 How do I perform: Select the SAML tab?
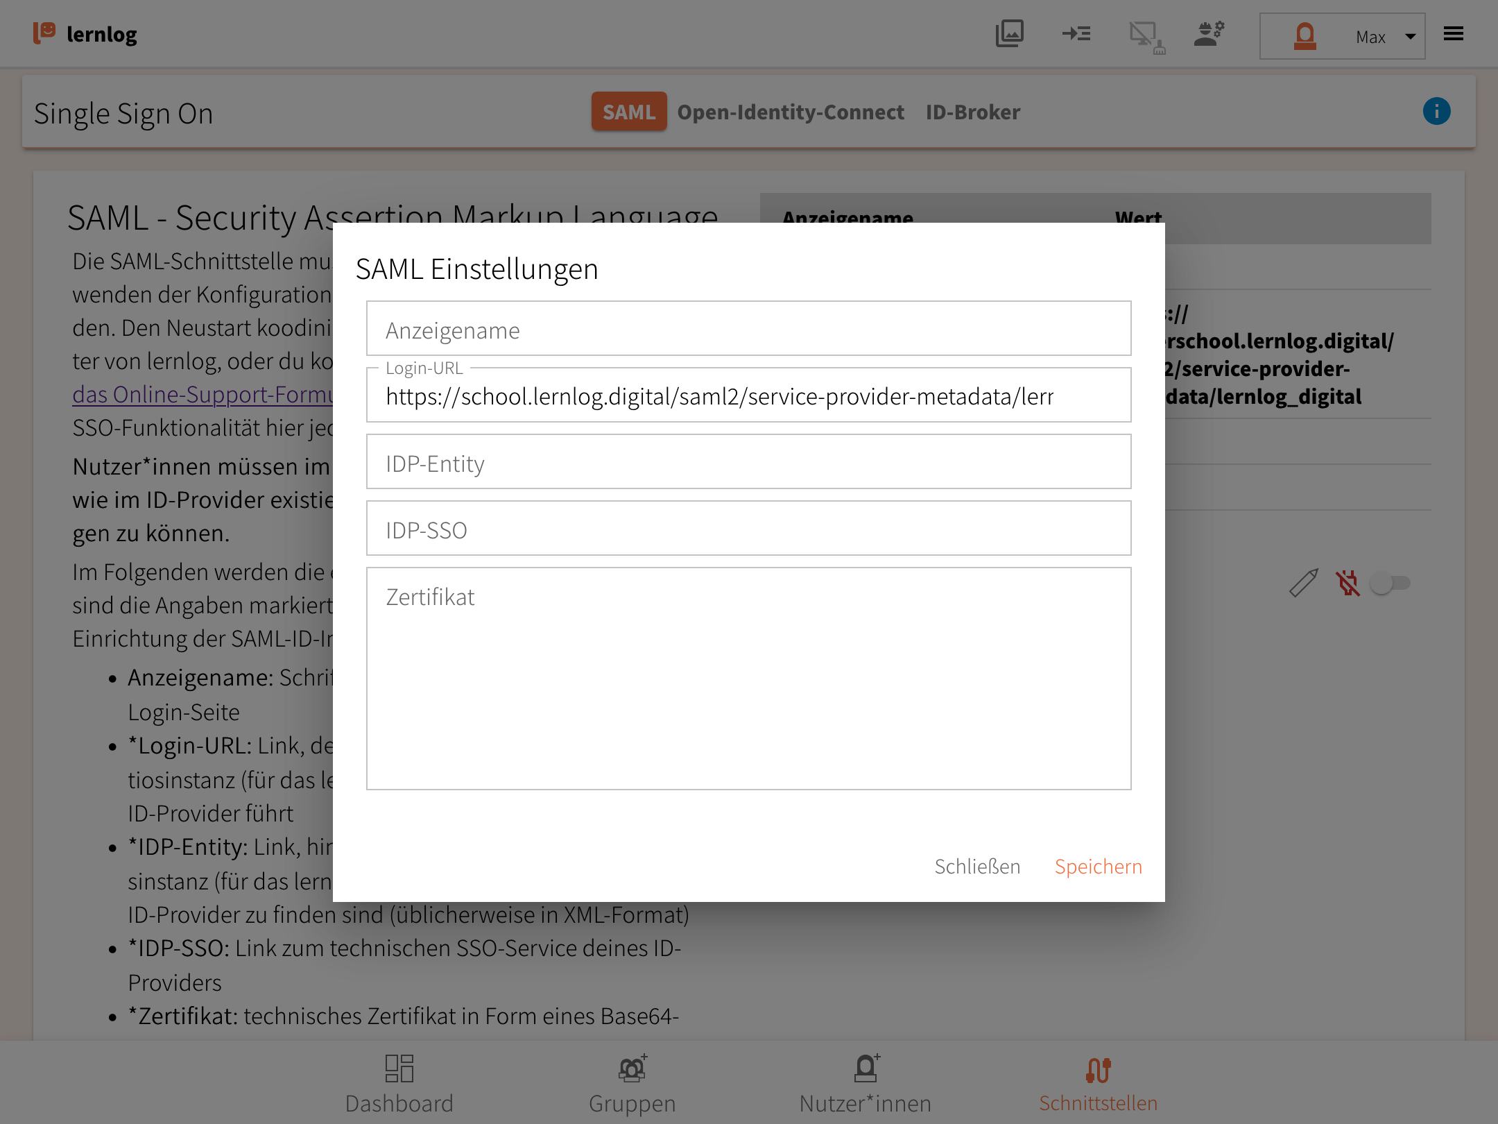click(628, 112)
